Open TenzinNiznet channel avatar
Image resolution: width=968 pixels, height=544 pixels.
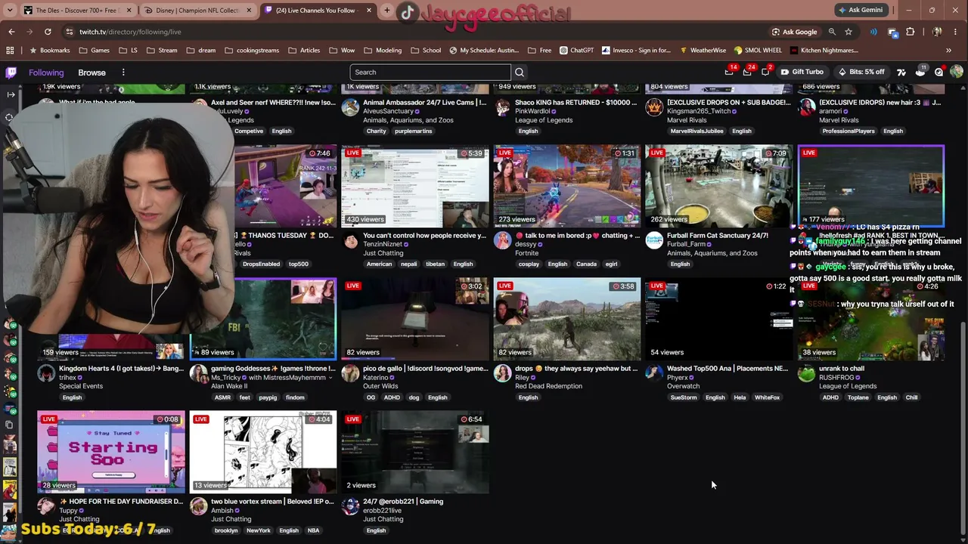point(350,240)
